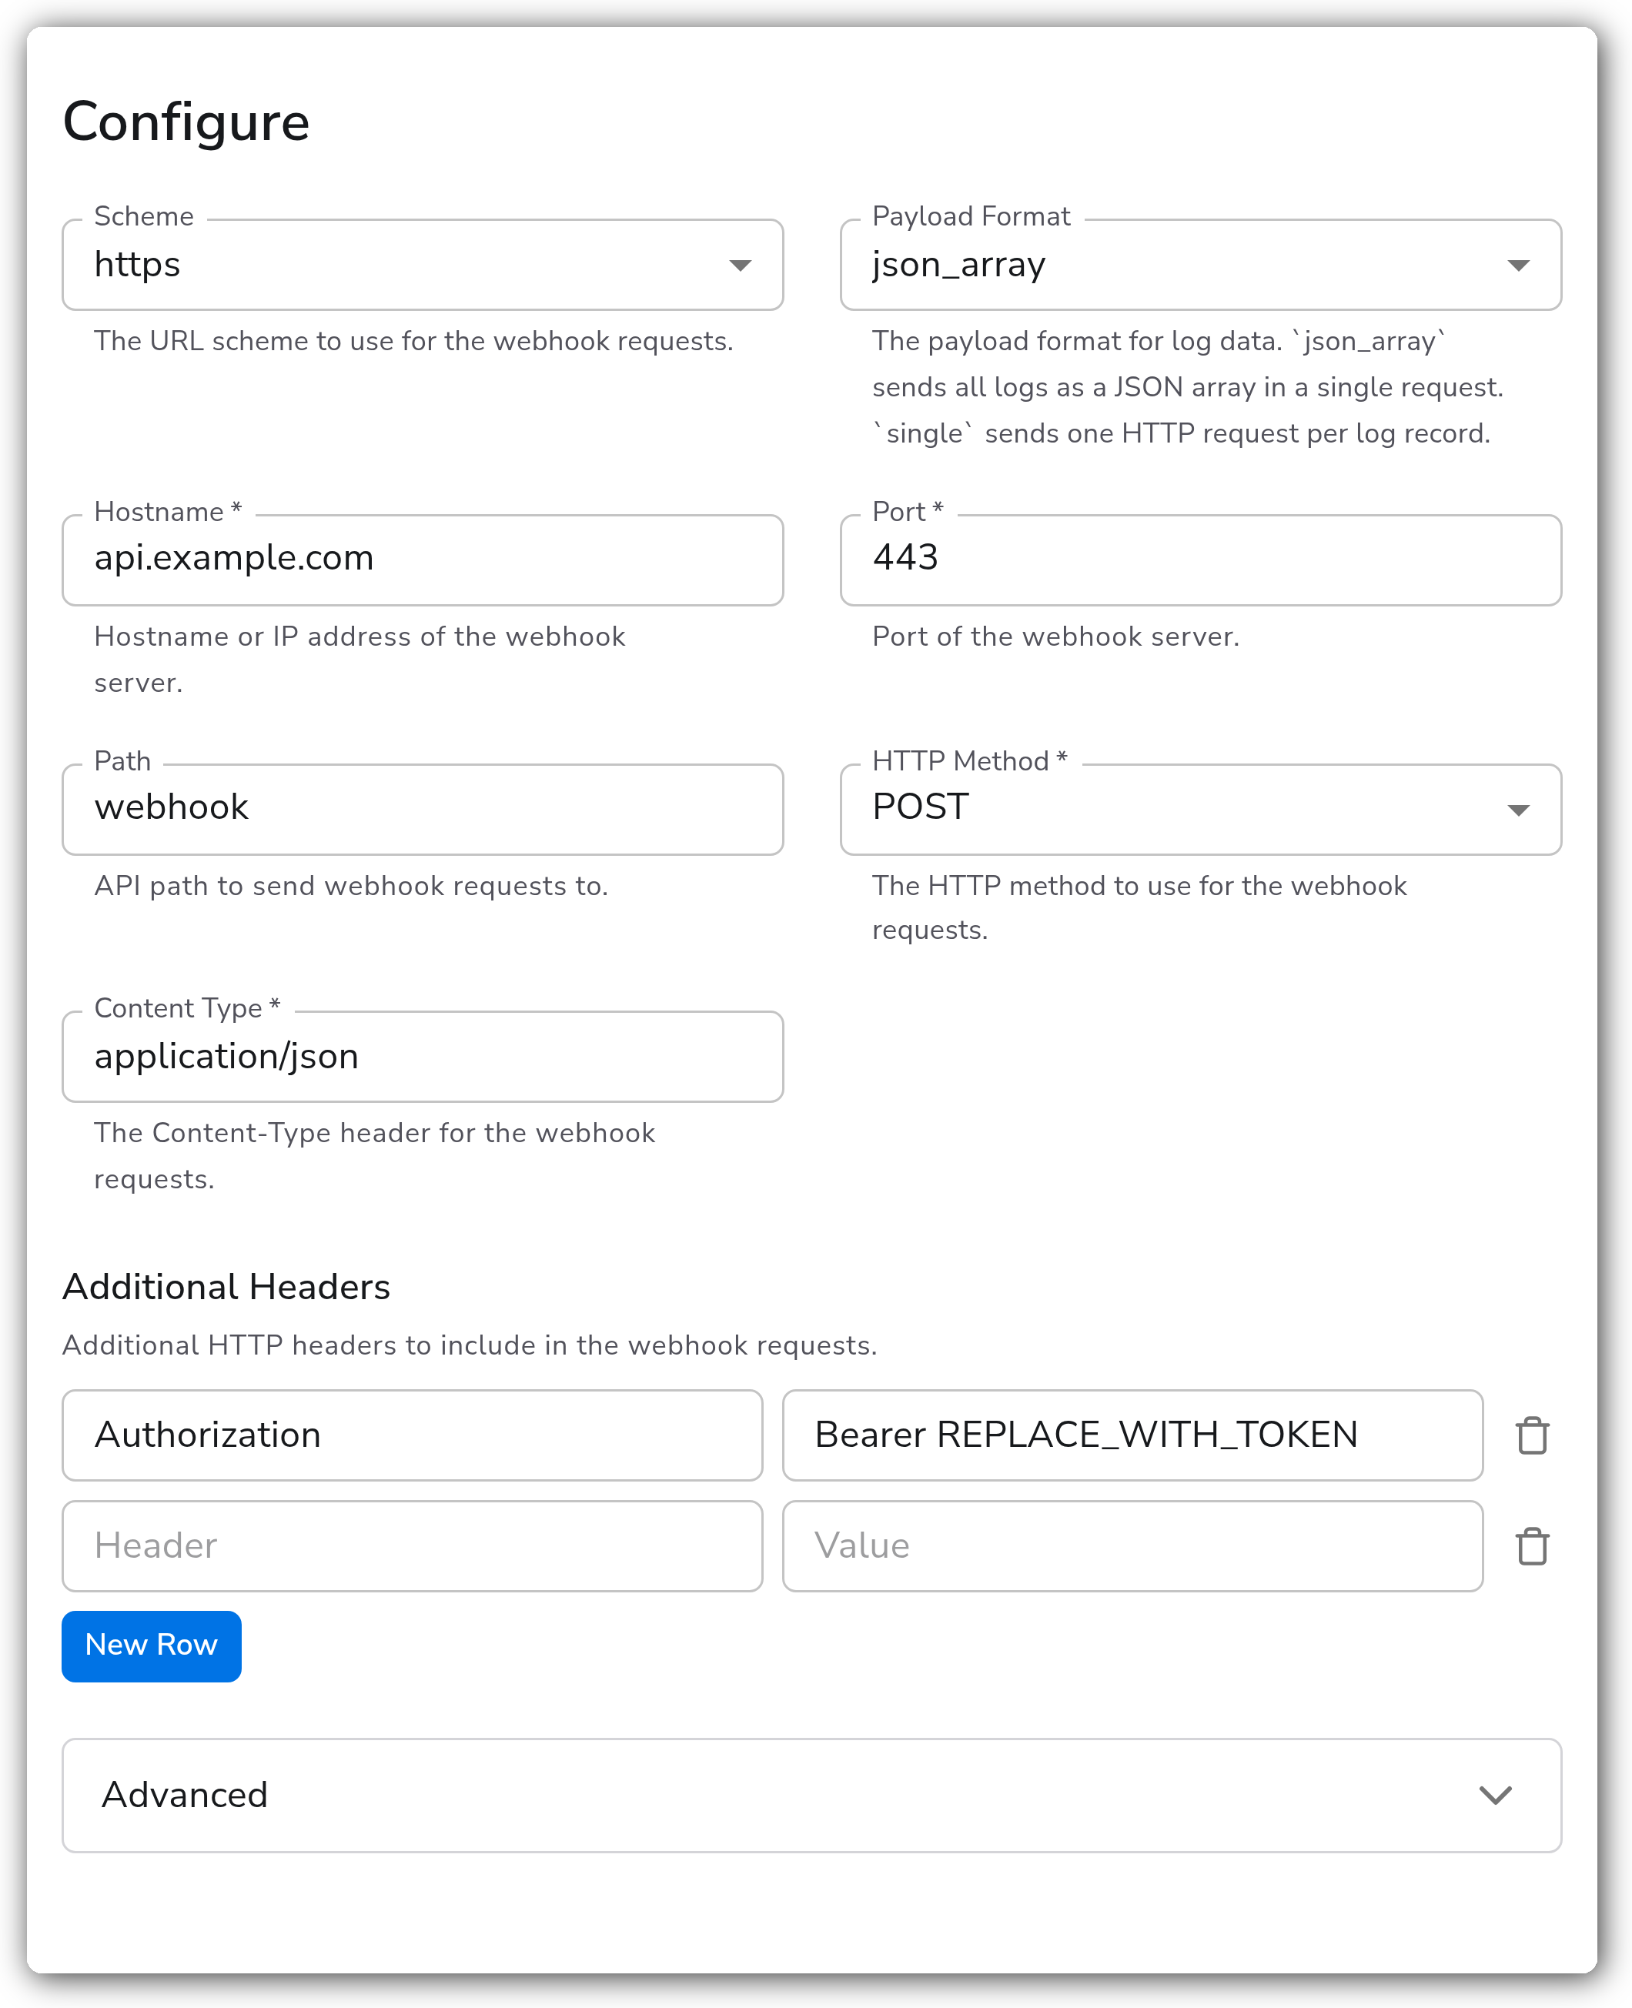
Task: Click 'Additional HTTP headers to include' description
Action: (x=470, y=1345)
